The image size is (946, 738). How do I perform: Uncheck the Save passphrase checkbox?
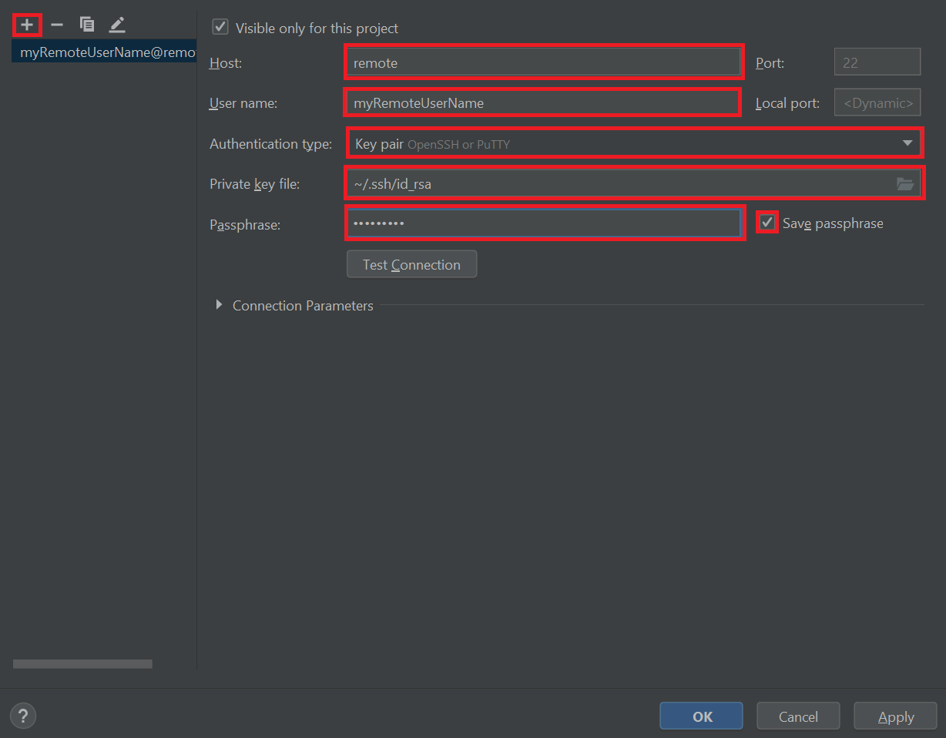pyautogui.click(x=767, y=223)
